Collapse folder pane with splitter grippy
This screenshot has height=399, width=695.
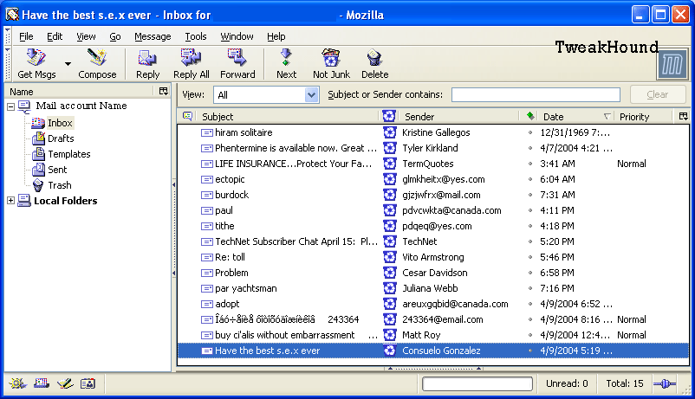(x=173, y=229)
